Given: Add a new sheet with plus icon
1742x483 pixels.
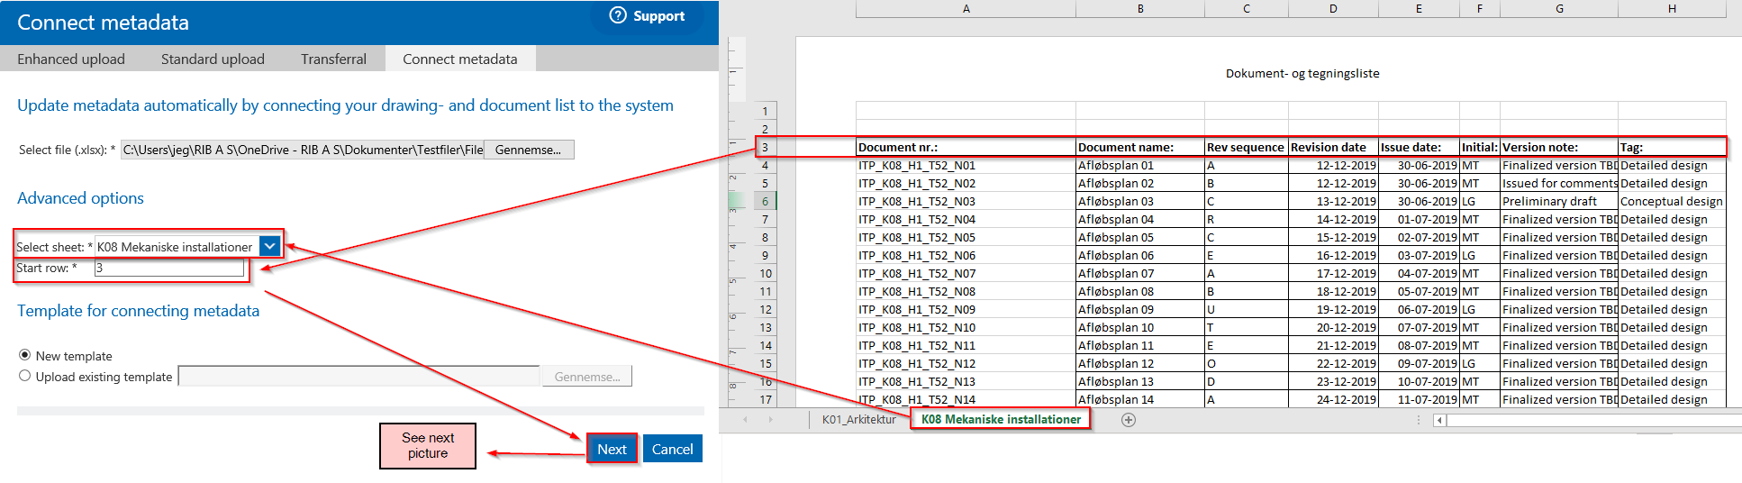Looking at the screenshot, I should (x=1128, y=420).
